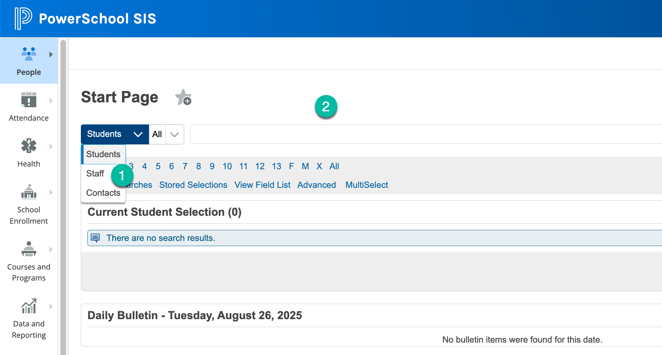The width and height of the screenshot is (662, 355).
Task: Expand the People submenu arrow
Action: (51, 54)
